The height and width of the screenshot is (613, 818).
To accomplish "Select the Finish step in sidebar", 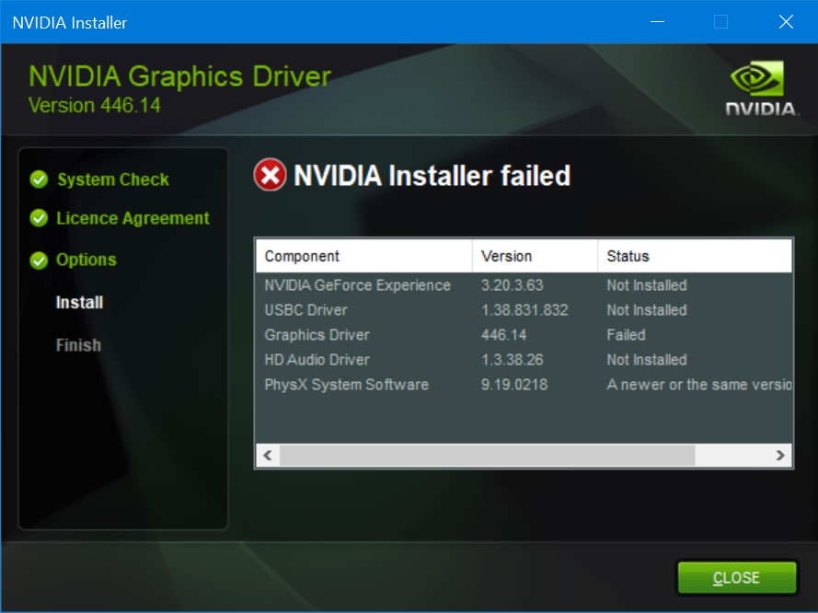I will [78, 345].
